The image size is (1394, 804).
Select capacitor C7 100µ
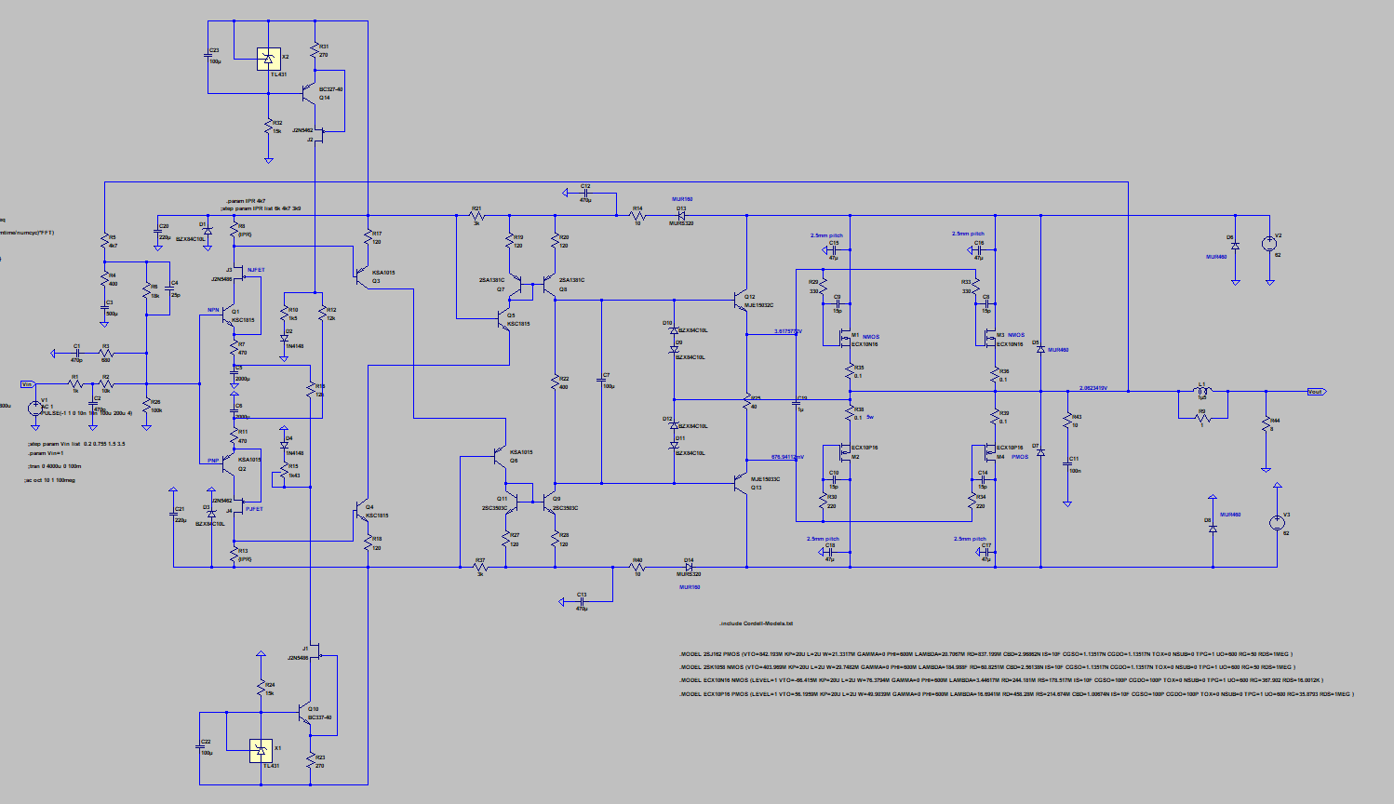(x=601, y=382)
